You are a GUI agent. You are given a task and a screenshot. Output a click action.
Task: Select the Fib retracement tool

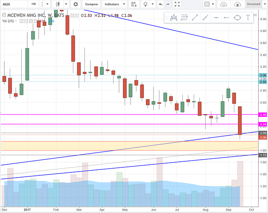(184, 18)
